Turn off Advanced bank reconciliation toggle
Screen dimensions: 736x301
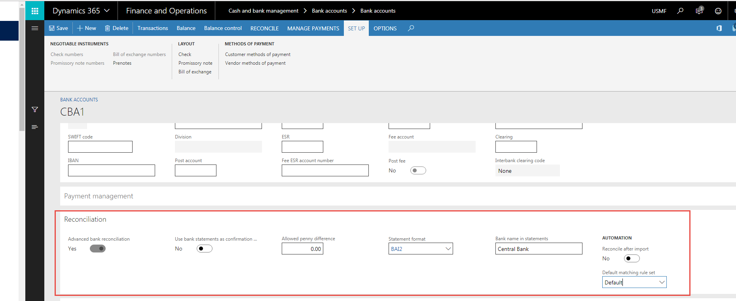coord(98,249)
